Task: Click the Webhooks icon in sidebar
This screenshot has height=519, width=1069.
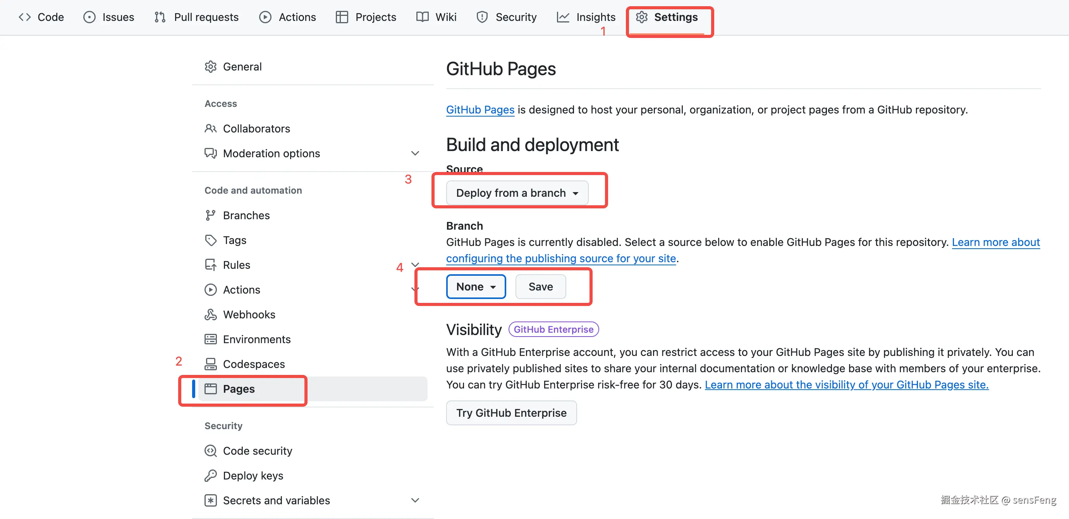Action: click(x=210, y=314)
